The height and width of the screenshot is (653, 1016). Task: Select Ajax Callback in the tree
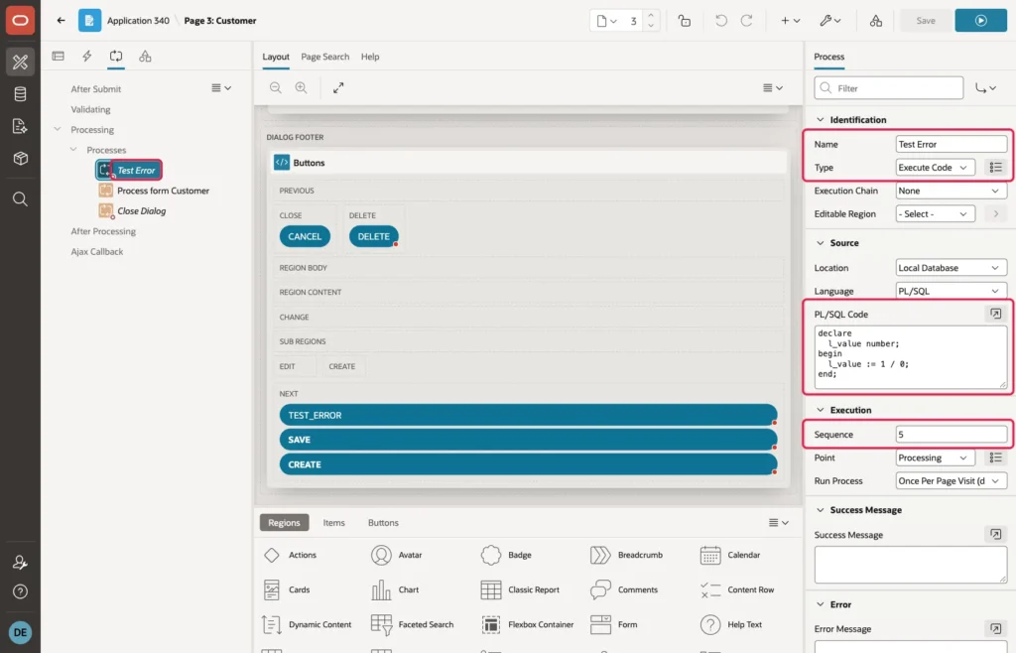pyautogui.click(x=96, y=251)
